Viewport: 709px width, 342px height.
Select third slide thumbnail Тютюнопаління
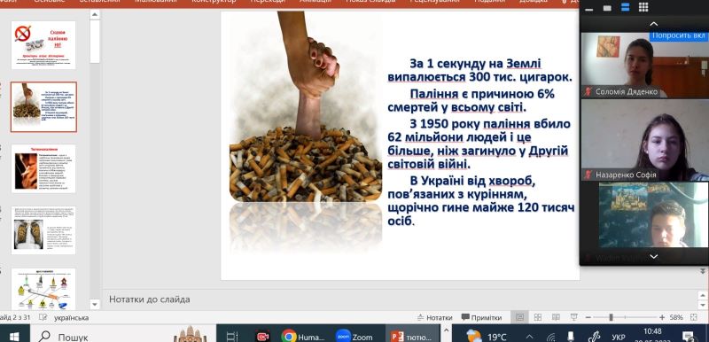(43, 168)
